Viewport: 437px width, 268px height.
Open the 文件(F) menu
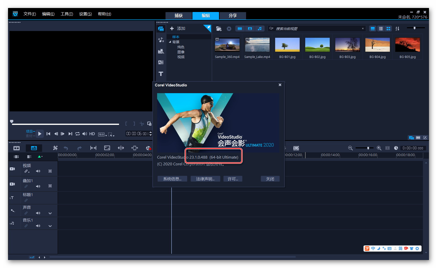tap(30, 14)
